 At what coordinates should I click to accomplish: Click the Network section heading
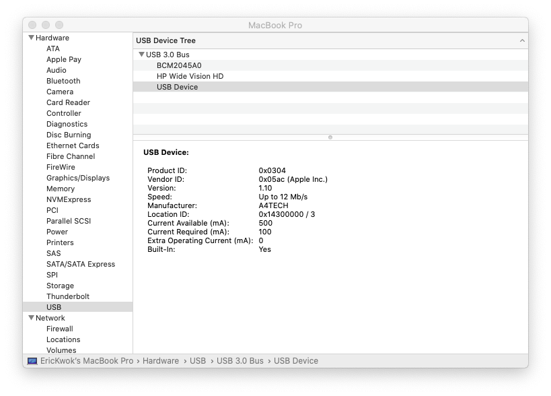pos(50,318)
